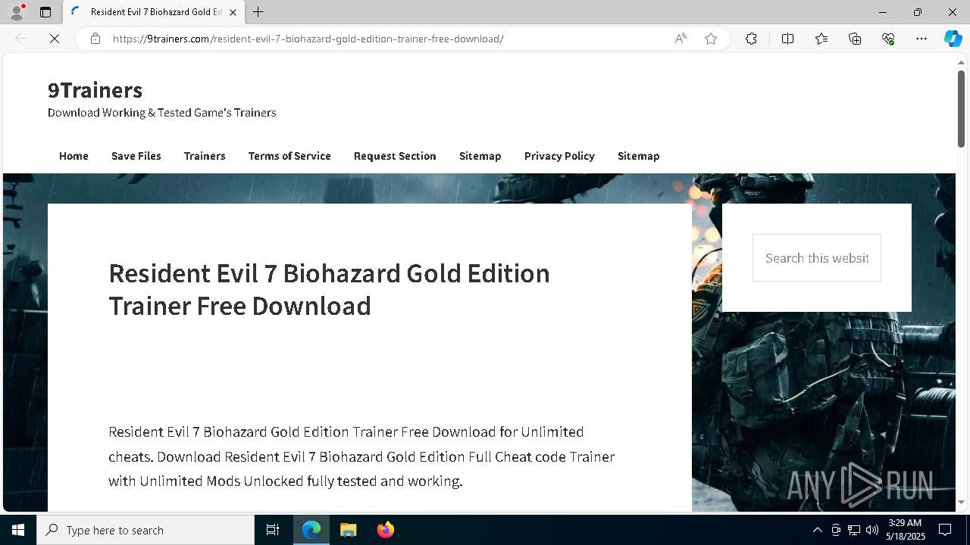Open the volume tray icon
Screen dimensions: 970x545
[x=872, y=530]
